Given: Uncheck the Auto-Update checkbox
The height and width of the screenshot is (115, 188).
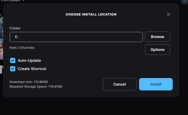Looking at the screenshot, I should [13, 60].
